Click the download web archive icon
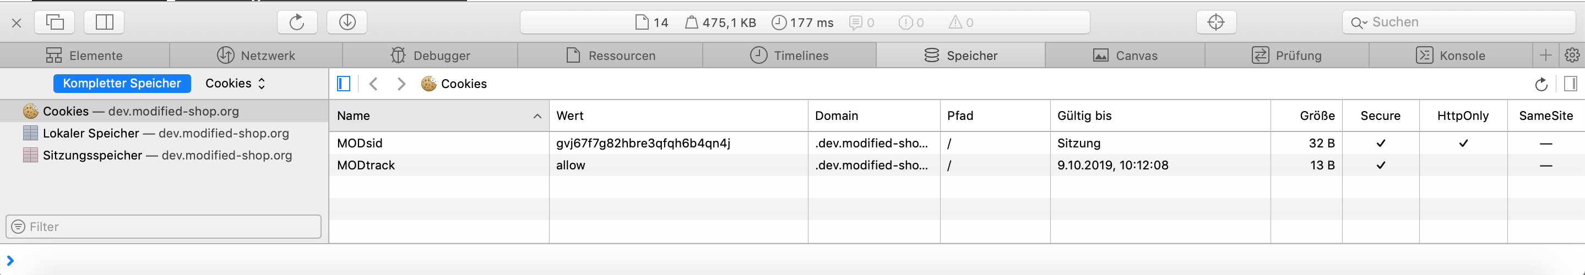1585x275 pixels. pyautogui.click(x=347, y=23)
